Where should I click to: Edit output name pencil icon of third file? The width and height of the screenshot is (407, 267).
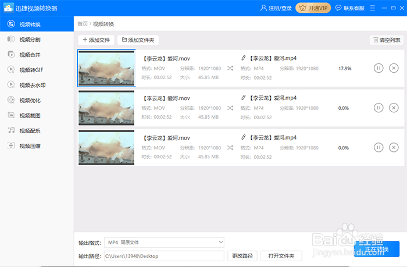[243, 137]
